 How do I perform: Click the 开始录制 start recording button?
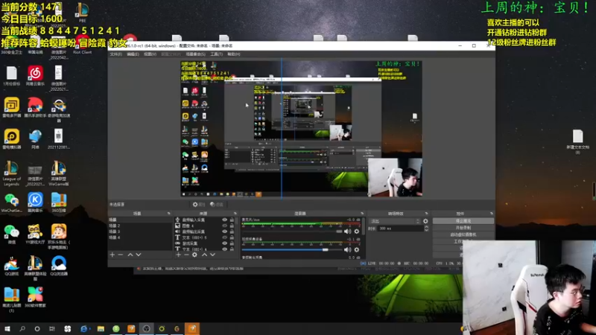point(463,228)
